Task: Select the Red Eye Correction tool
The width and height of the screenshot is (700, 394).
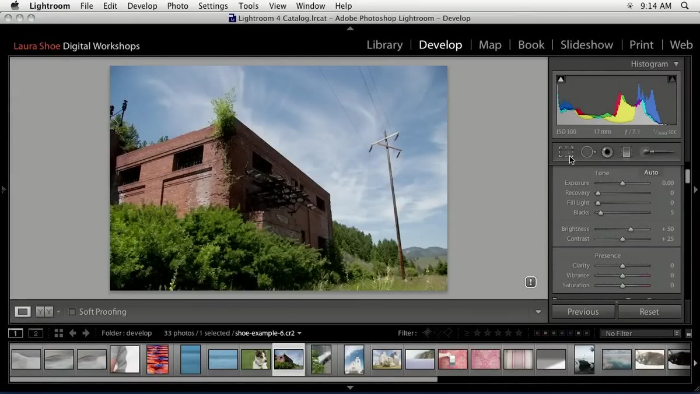Action: 607,152
